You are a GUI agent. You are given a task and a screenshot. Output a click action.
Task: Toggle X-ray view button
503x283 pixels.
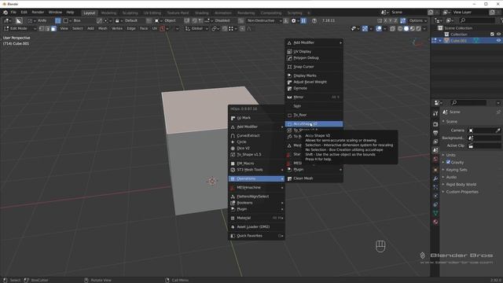coord(392,28)
